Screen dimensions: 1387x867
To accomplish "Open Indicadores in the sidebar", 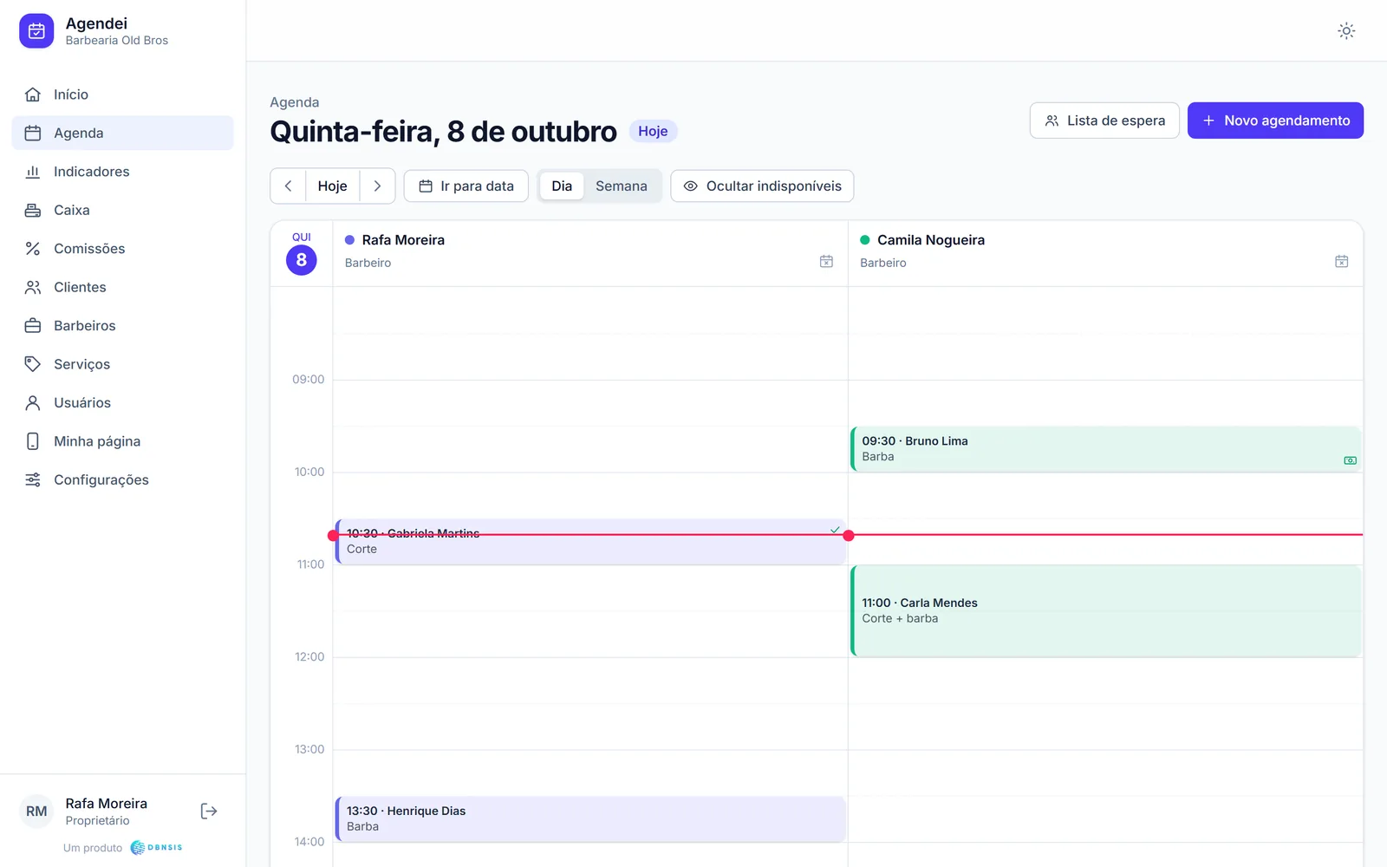I will tap(122, 172).
